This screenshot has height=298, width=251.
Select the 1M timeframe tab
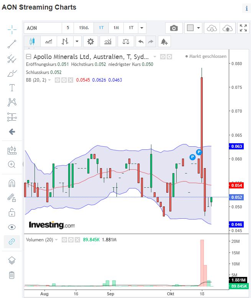pos(116,28)
